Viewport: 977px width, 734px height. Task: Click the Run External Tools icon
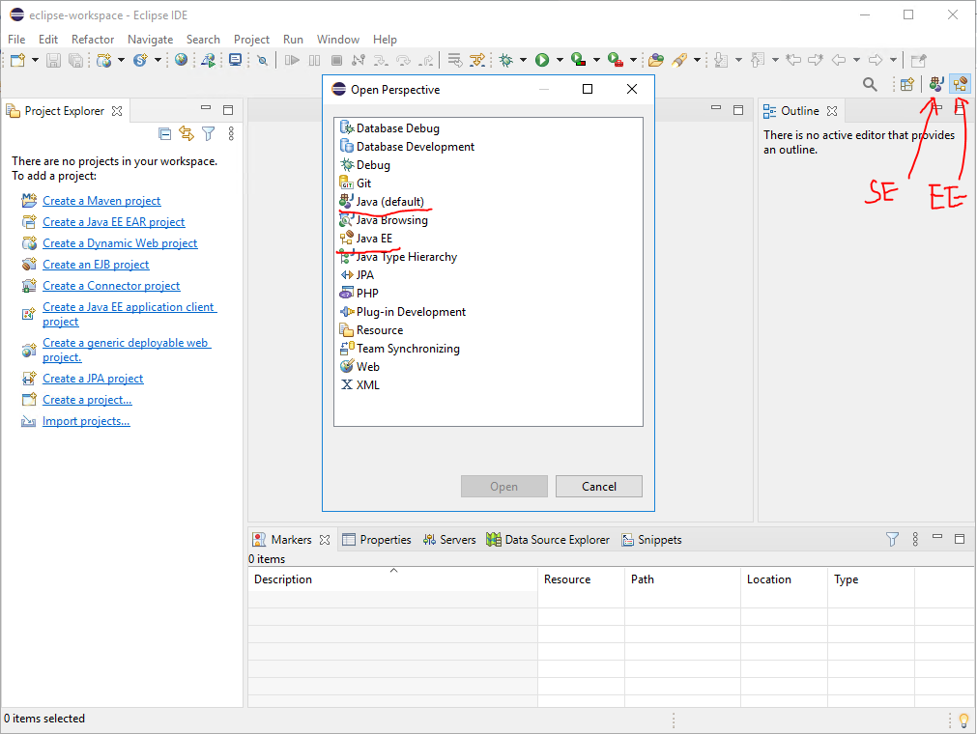point(616,61)
